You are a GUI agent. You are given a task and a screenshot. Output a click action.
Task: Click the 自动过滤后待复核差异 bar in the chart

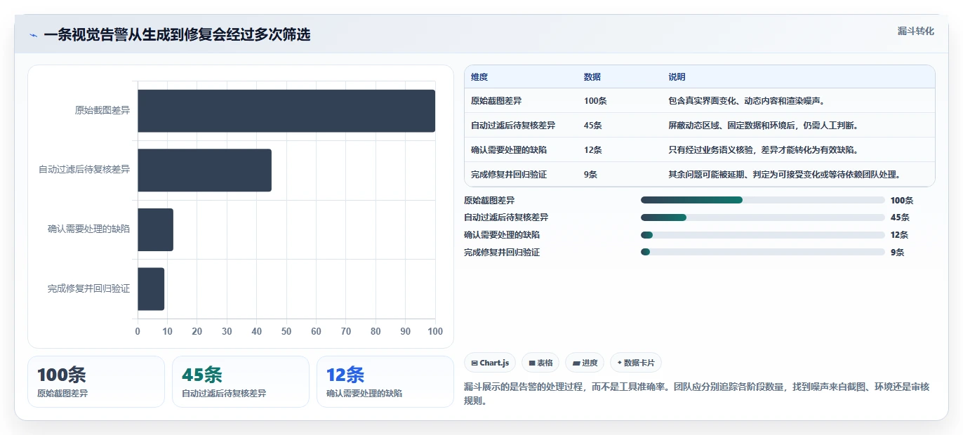coord(204,170)
